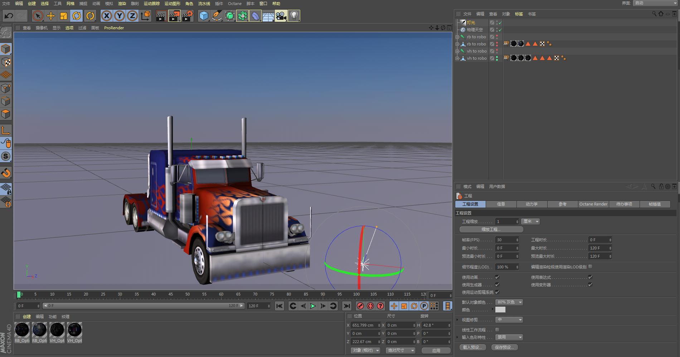Toggle the Z axis lock icon
The image size is (680, 357).
coord(132,16)
